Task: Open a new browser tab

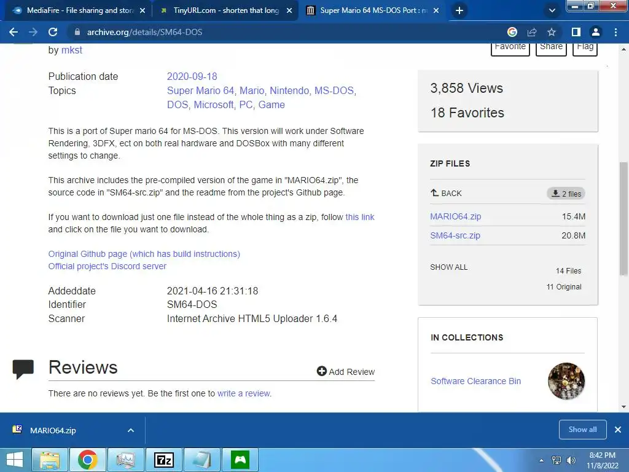Action: (x=459, y=10)
